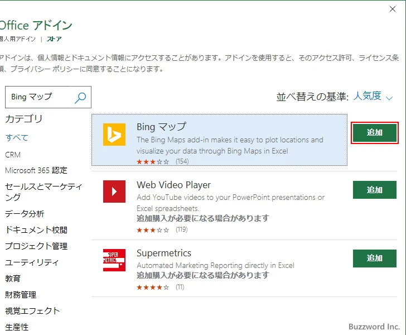Select the 財務管理 category
The width and height of the screenshot is (406, 335).
point(21,295)
